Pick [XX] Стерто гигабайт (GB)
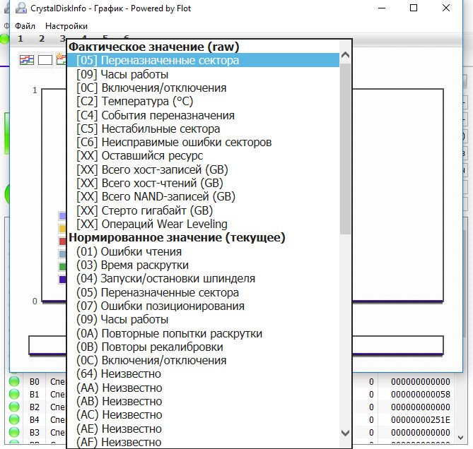Viewport: 473px width, 449px height. click(203, 210)
